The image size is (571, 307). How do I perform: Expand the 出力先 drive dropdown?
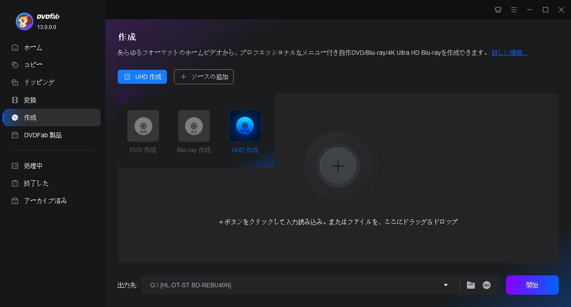(446, 285)
